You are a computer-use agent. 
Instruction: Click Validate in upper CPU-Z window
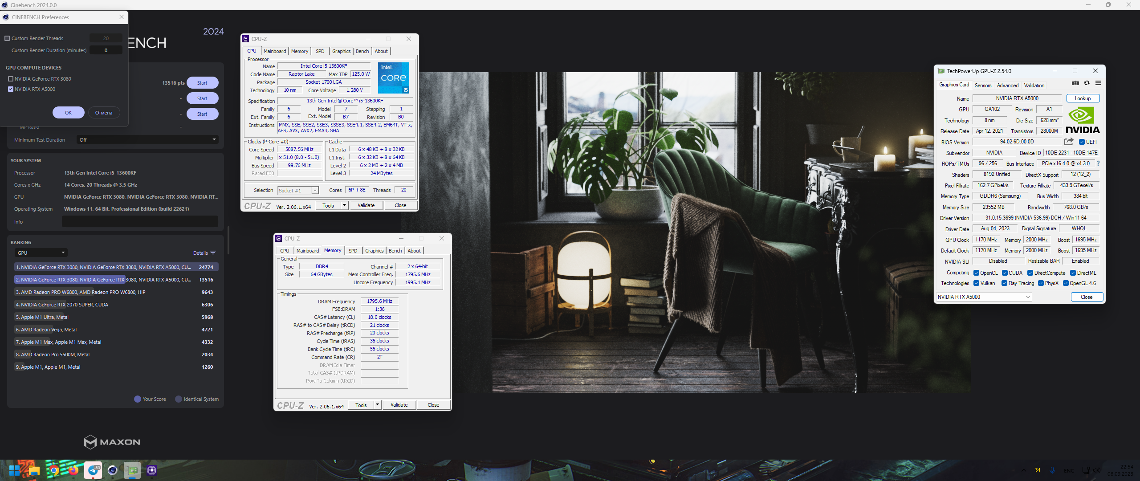(x=366, y=205)
